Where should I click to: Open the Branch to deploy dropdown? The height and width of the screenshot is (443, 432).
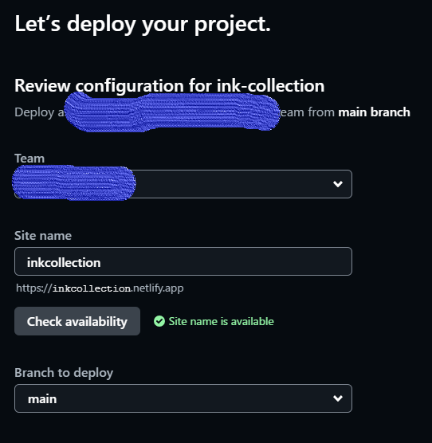click(x=183, y=398)
